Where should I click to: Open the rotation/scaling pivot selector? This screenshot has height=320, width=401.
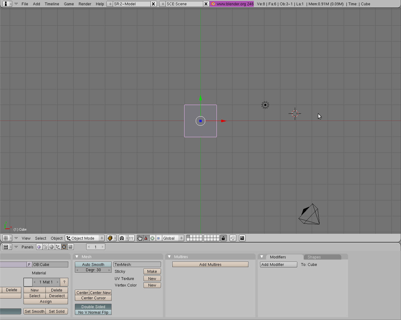click(x=123, y=238)
